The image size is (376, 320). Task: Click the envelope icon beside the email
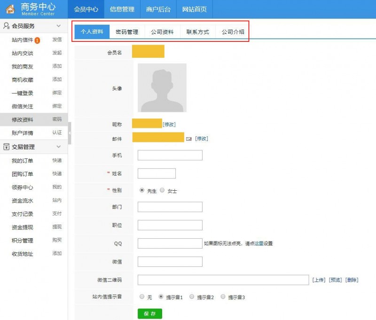tap(189, 139)
